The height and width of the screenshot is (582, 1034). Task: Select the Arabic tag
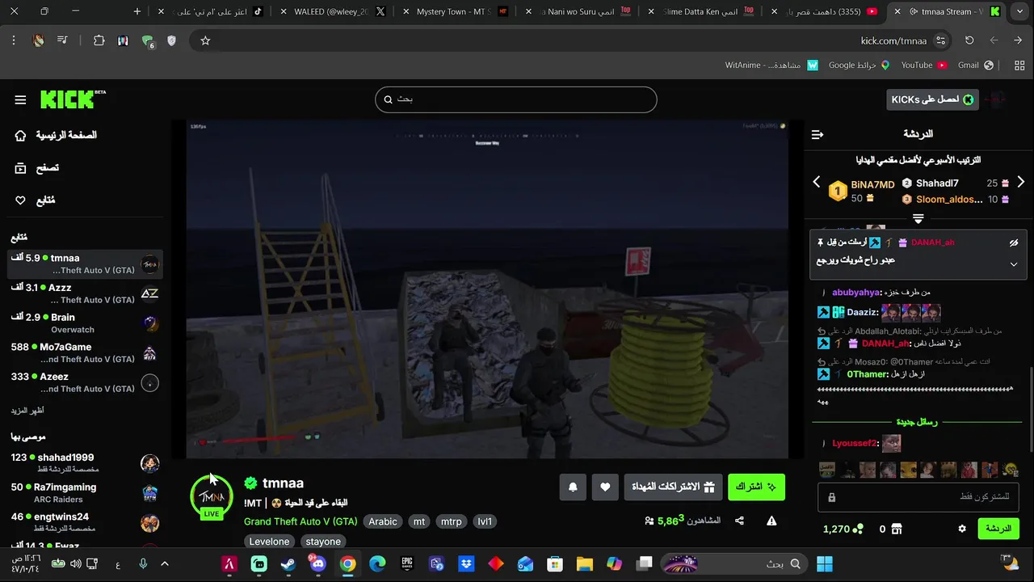point(383,521)
